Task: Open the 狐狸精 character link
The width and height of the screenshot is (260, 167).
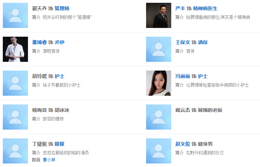Action: (62, 8)
